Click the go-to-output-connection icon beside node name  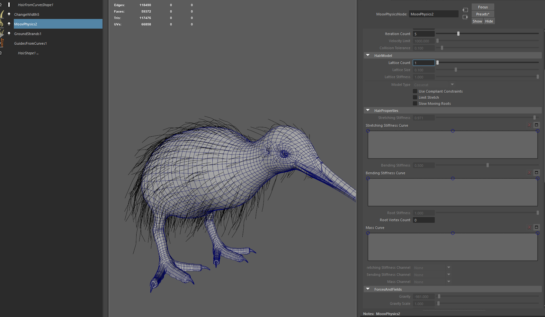465,17
